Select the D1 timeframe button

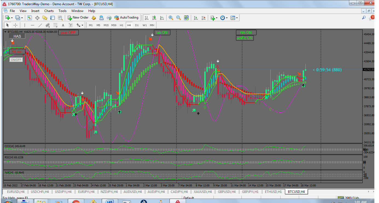(x=137, y=25)
